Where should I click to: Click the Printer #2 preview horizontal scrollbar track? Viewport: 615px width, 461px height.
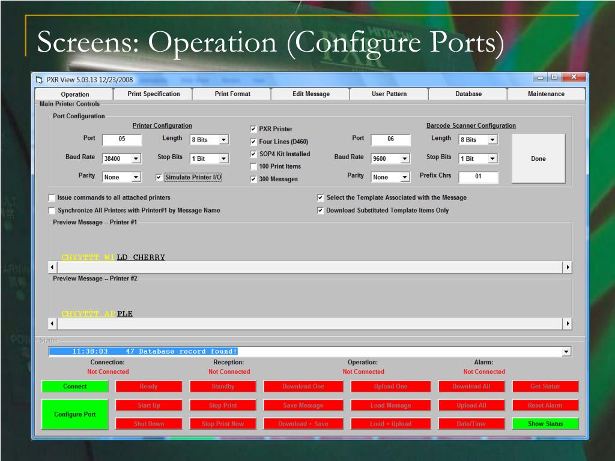click(x=310, y=324)
